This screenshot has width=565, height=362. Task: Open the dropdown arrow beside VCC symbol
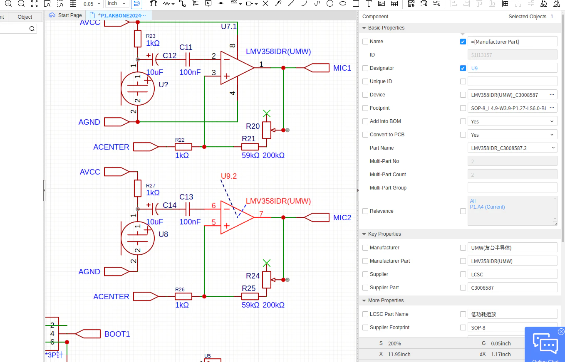pos(240,4)
